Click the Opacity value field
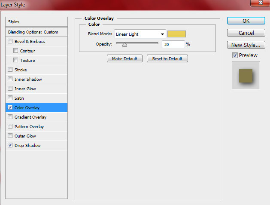 [x=173, y=44]
